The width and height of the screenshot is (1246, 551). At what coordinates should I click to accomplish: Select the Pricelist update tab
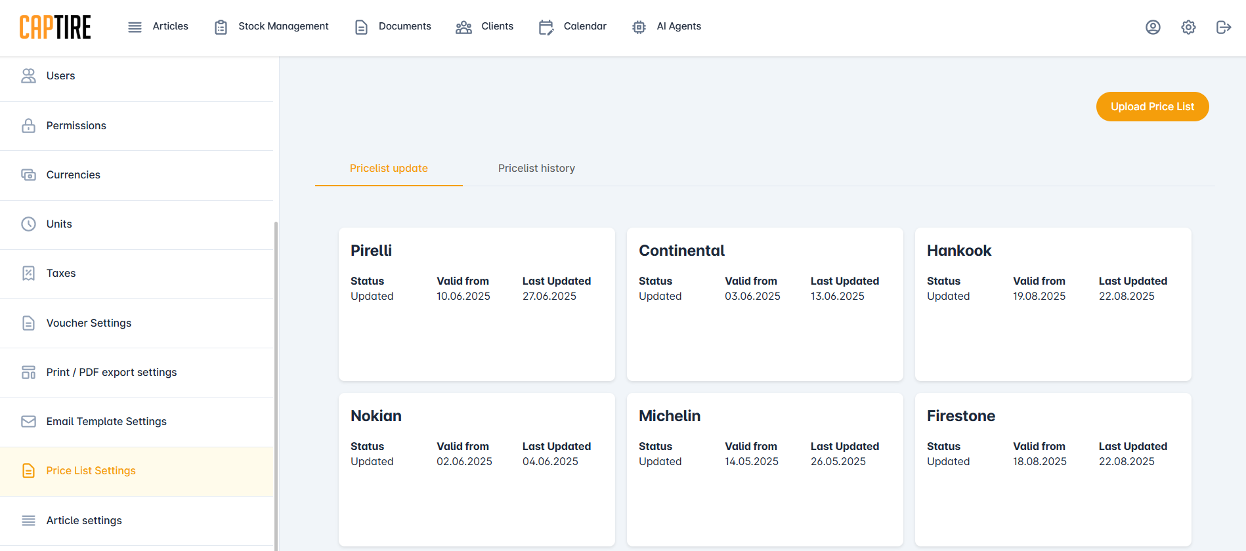(389, 169)
